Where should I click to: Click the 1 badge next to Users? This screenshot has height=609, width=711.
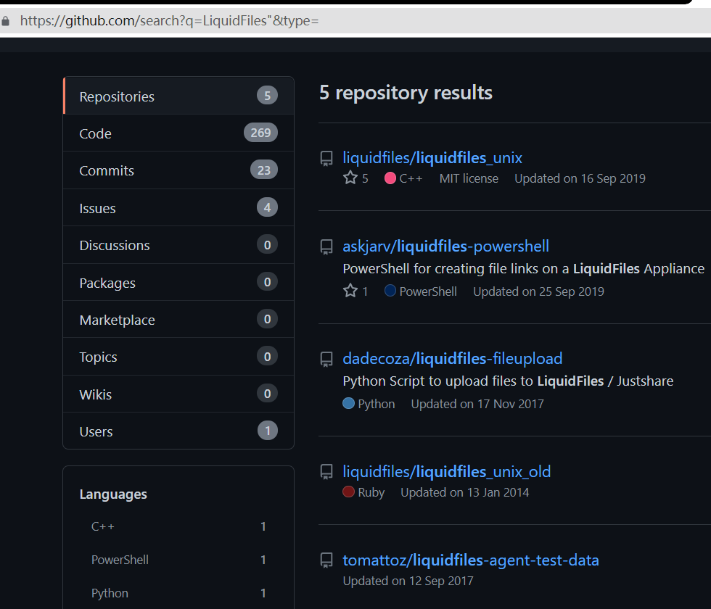[x=268, y=431]
